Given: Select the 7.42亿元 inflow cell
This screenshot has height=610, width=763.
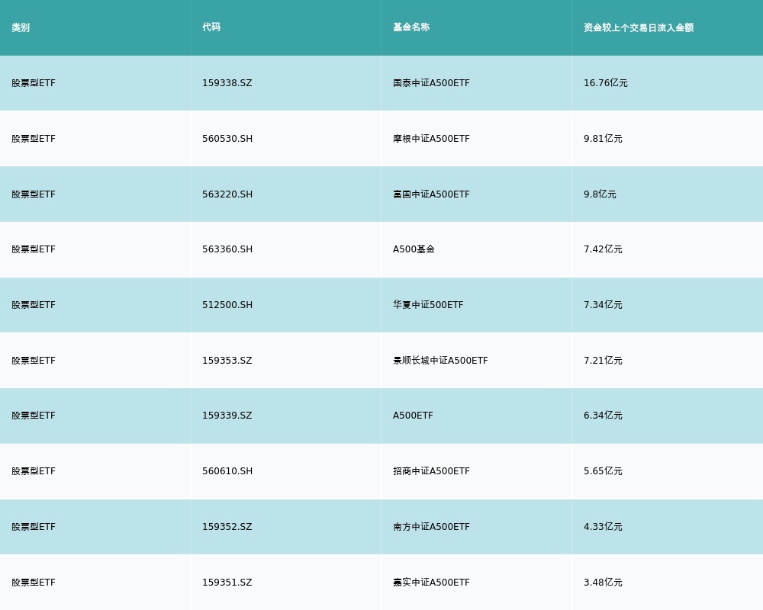Looking at the screenshot, I should click(603, 249).
